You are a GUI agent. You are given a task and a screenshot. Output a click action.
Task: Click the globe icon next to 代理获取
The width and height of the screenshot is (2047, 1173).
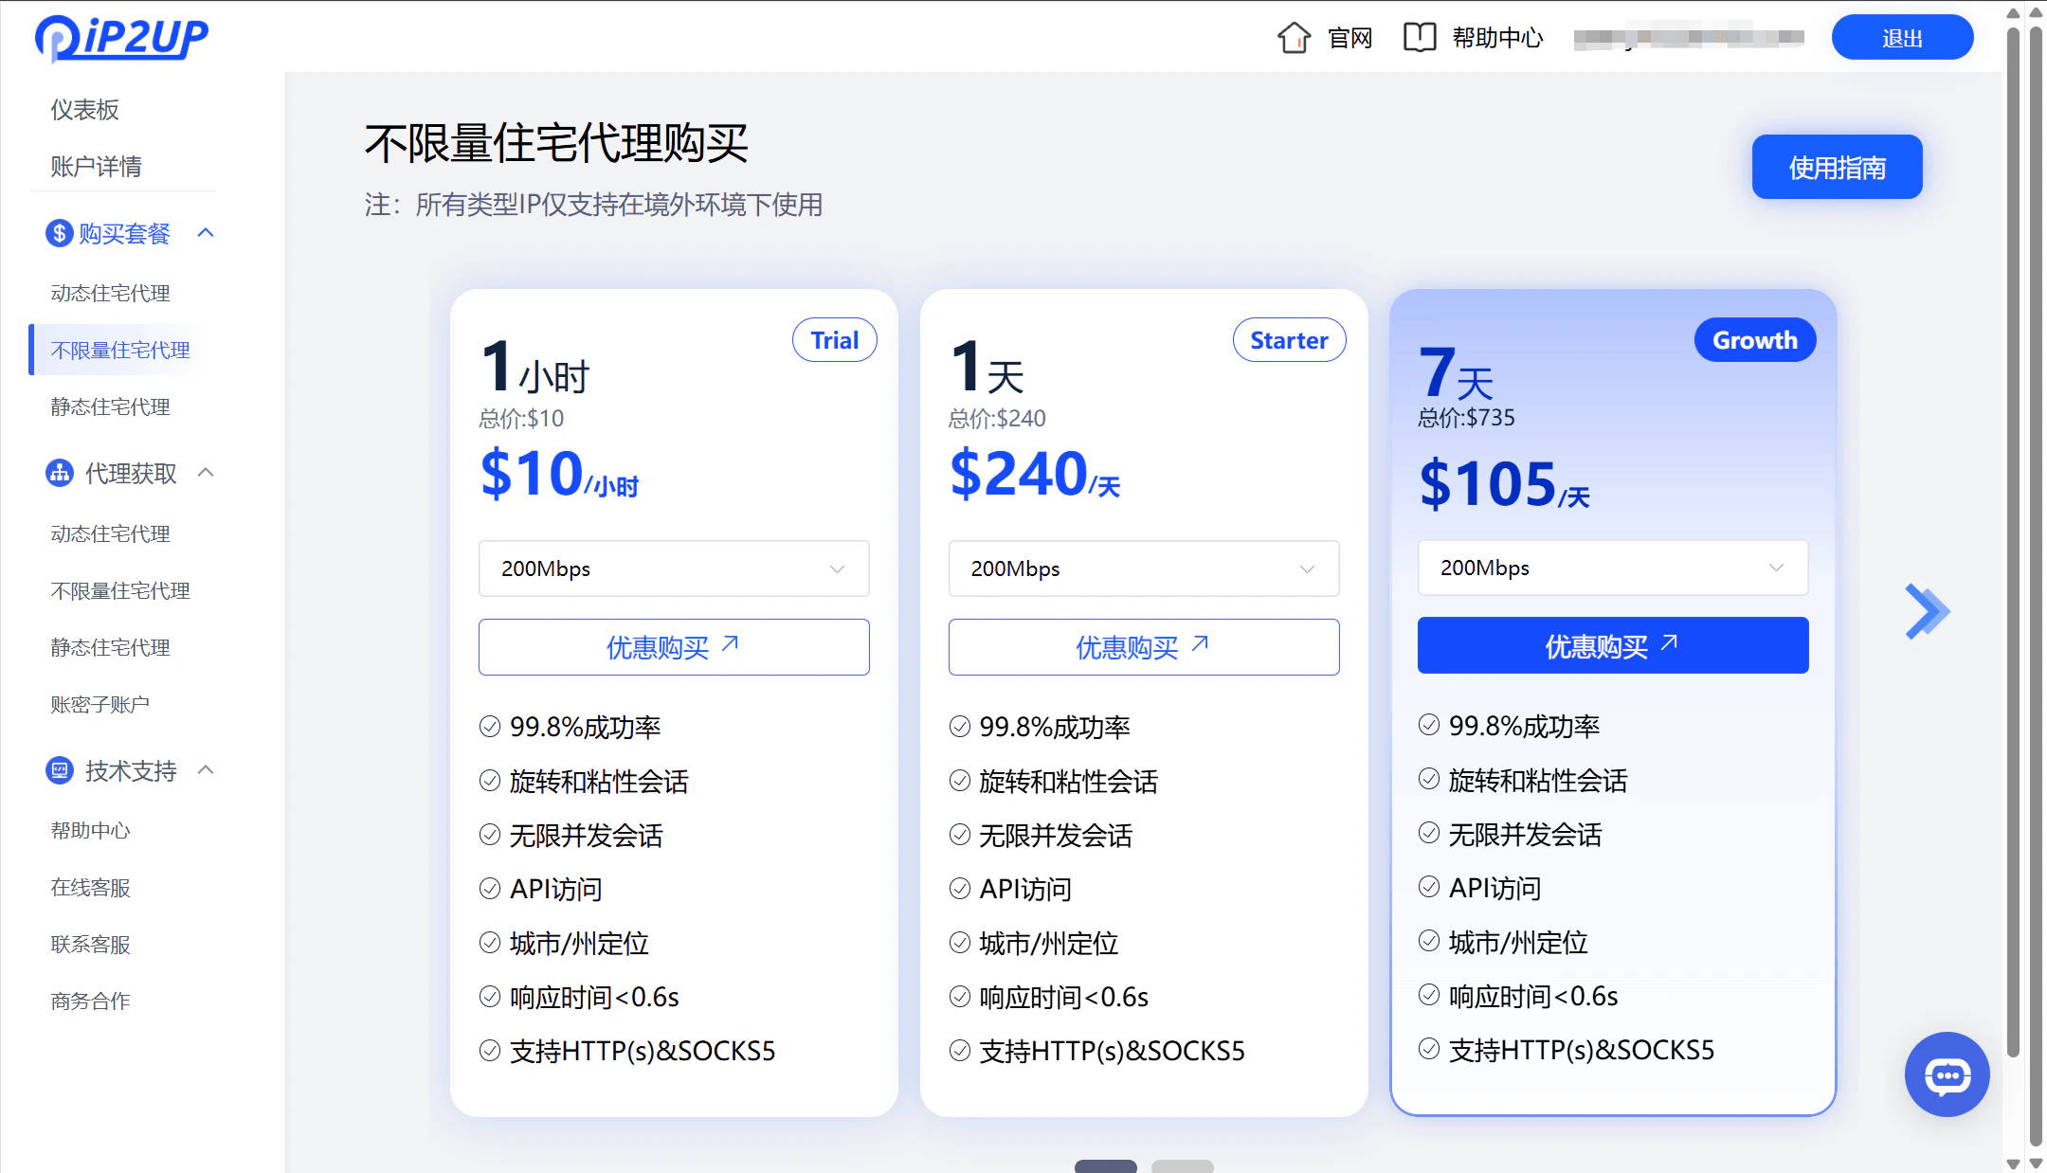pos(58,473)
